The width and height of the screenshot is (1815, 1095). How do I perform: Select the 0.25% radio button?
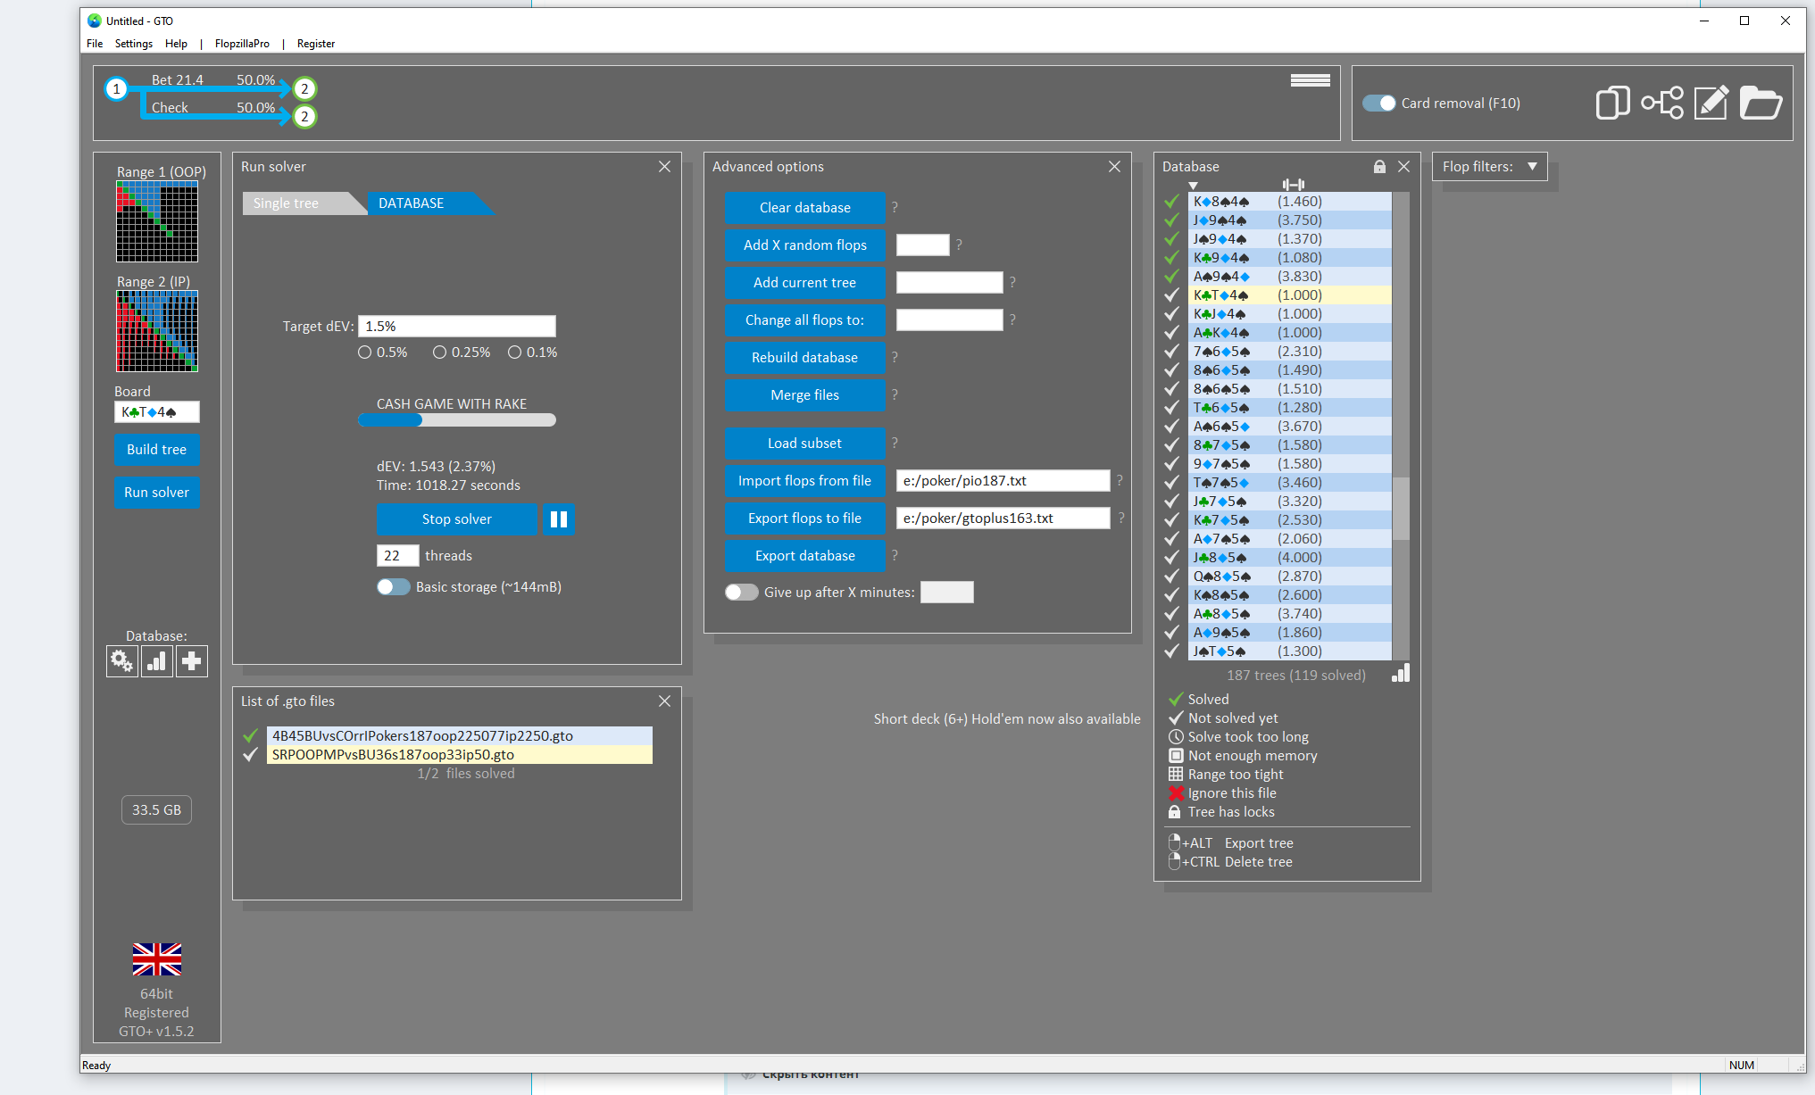click(439, 353)
